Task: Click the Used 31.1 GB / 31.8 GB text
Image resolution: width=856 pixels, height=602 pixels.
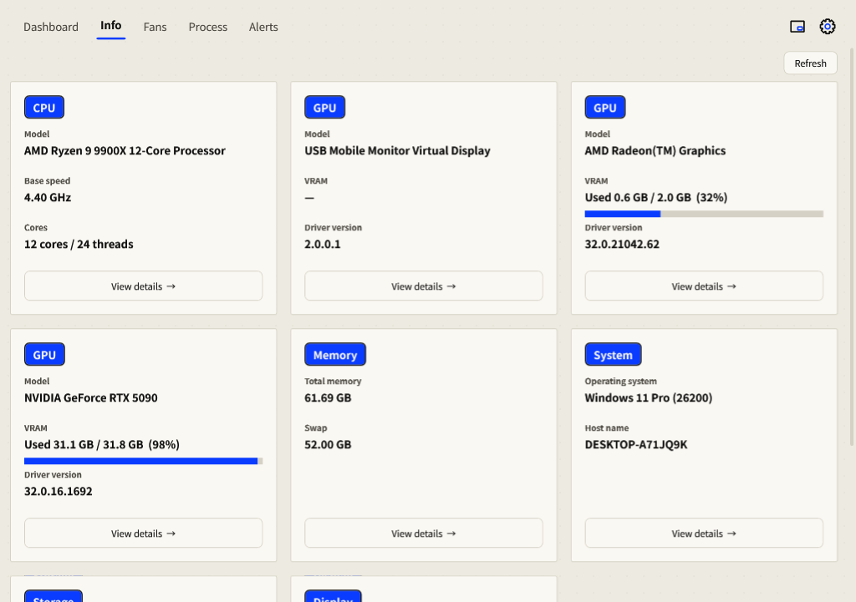Action: [x=101, y=444]
